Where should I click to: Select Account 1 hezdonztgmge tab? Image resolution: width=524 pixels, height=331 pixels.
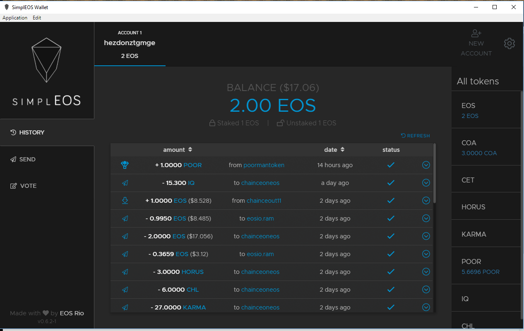coord(130,44)
